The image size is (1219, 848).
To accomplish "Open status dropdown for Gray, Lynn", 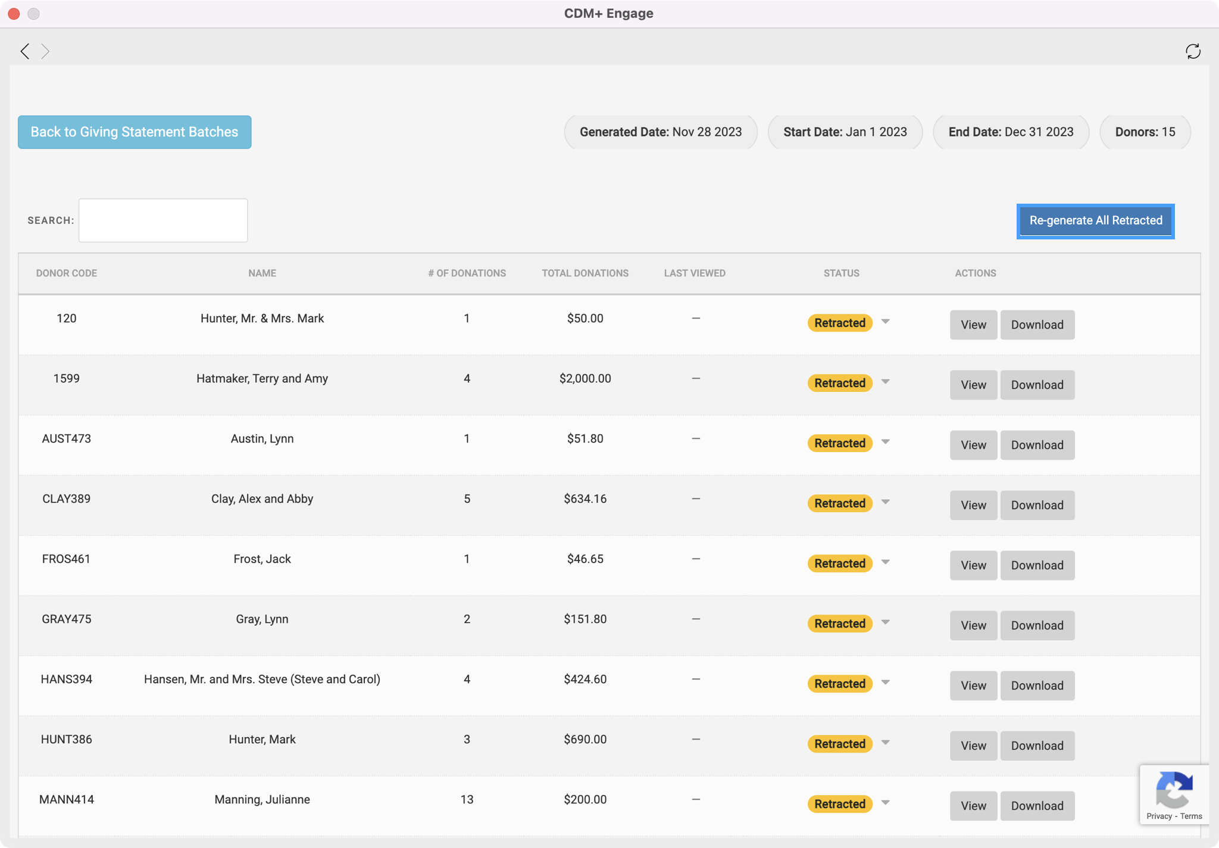I will [x=886, y=622].
